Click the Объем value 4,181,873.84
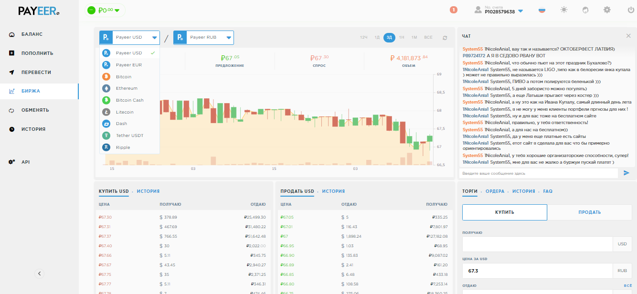 409,58
